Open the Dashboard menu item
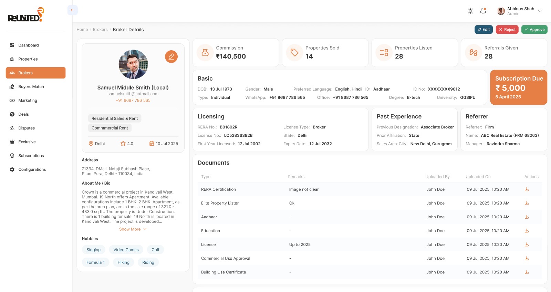The width and height of the screenshot is (551, 292). 29,45
